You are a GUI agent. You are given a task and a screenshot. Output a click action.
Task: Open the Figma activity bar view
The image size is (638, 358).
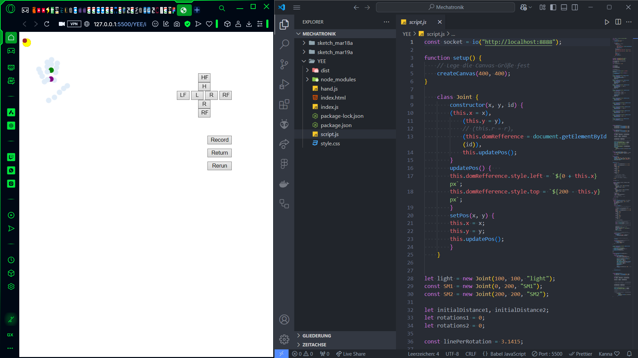[x=284, y=164]
